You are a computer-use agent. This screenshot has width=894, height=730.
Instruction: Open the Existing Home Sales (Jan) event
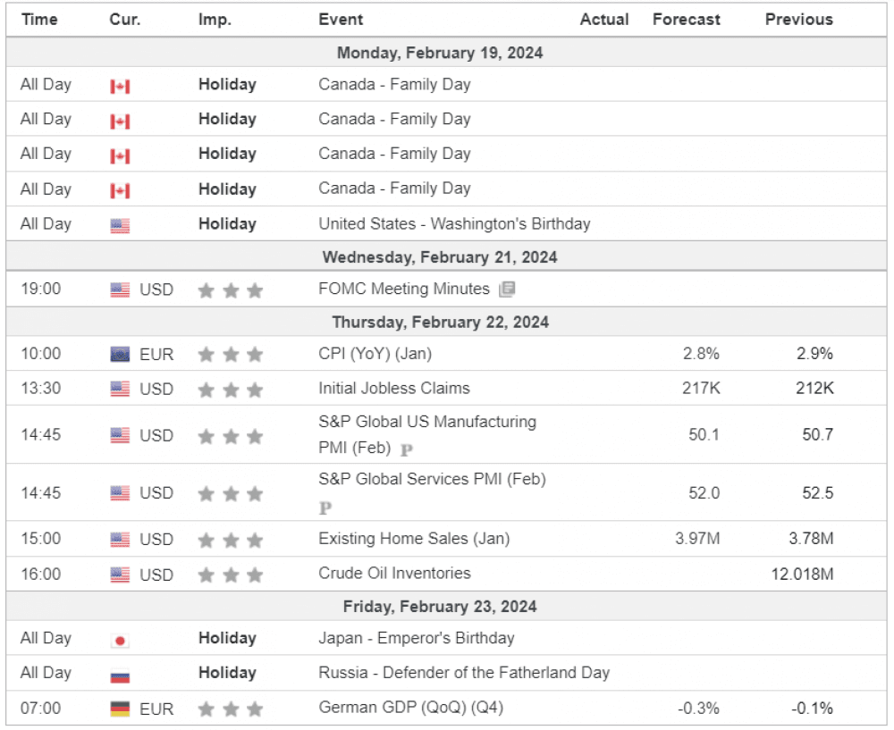414,539
